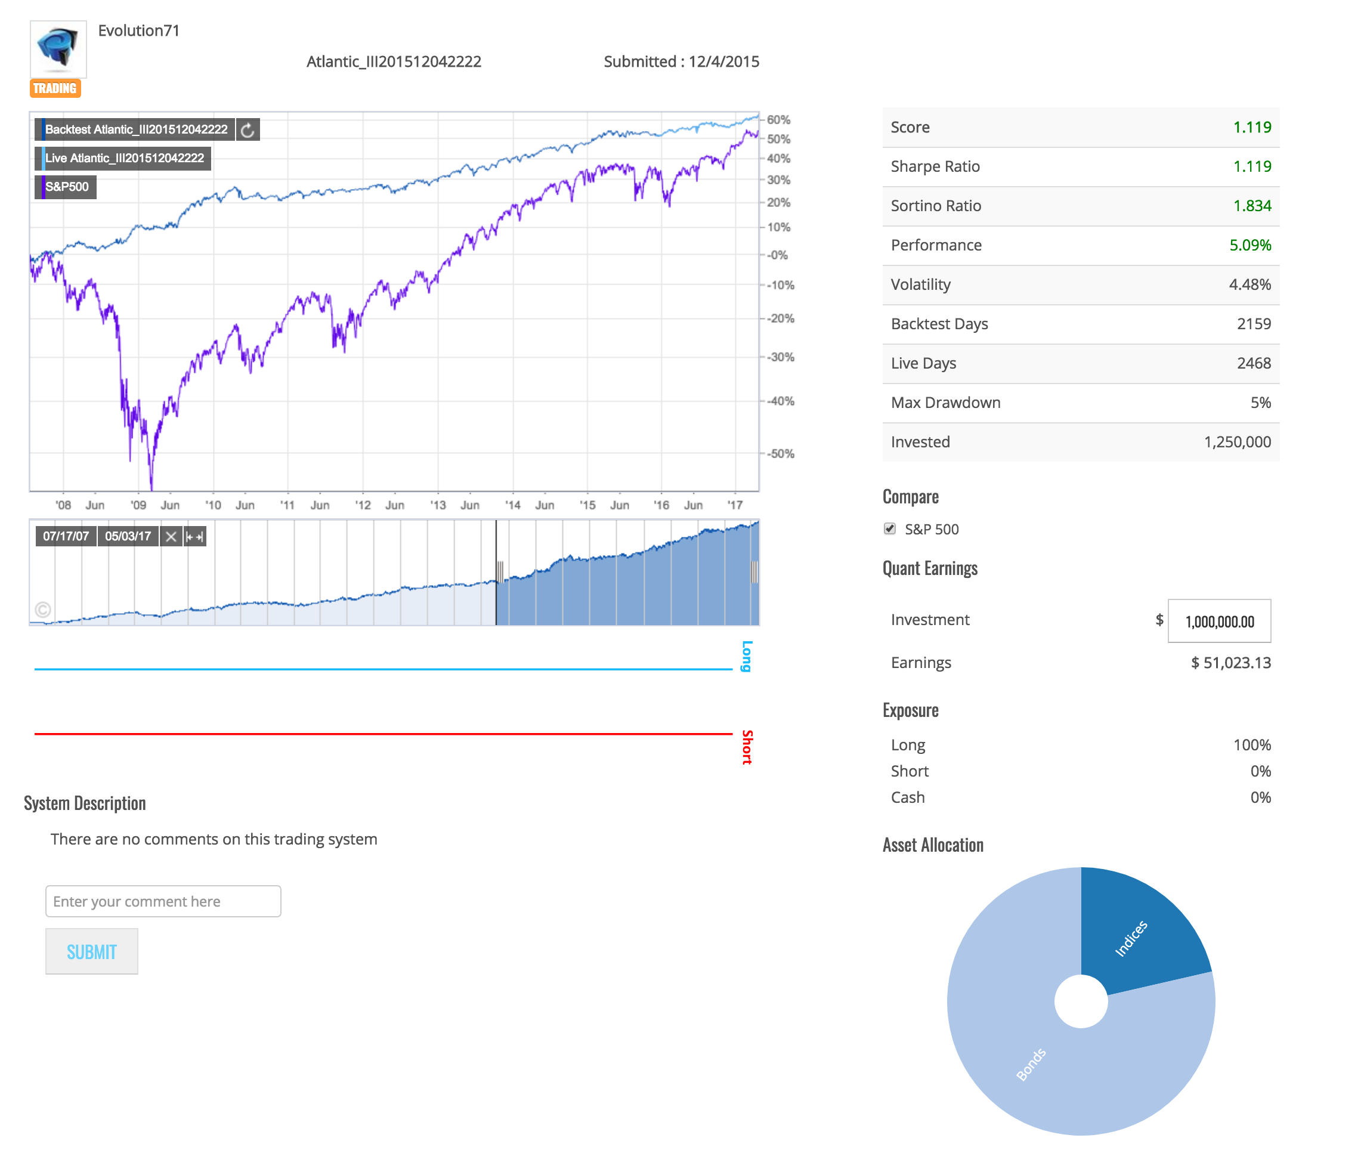The image size is (1367, 1175).
Task: Click the X icon to reset the date range
Action: tap(171, 536)
